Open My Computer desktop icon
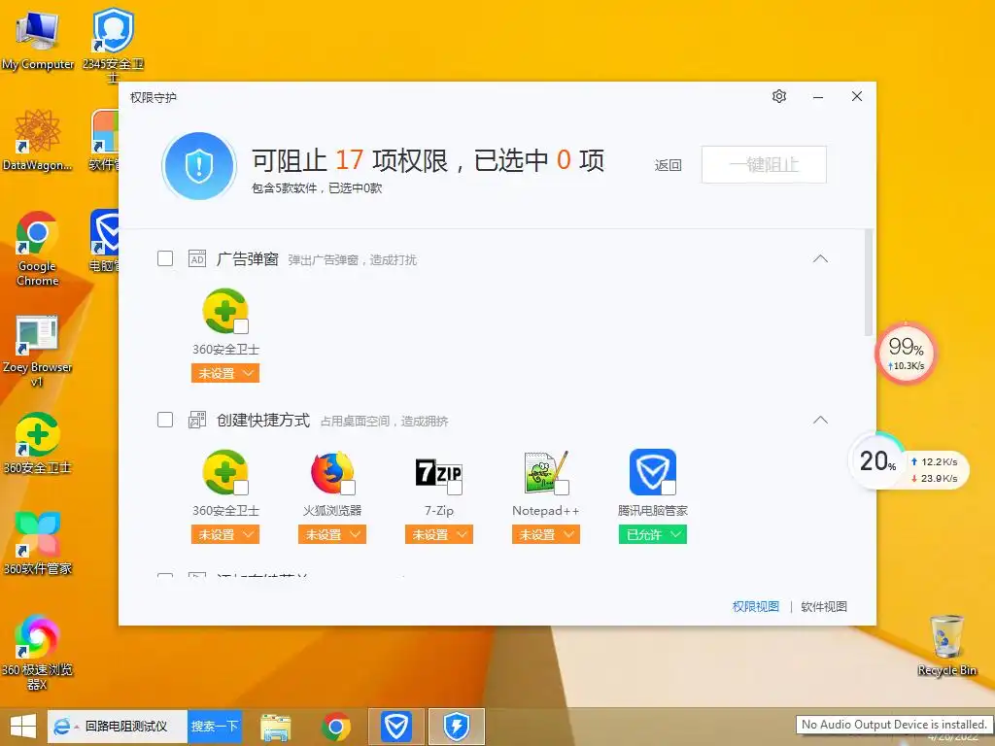Screen dimensions: 995x746 coord(38,39)
